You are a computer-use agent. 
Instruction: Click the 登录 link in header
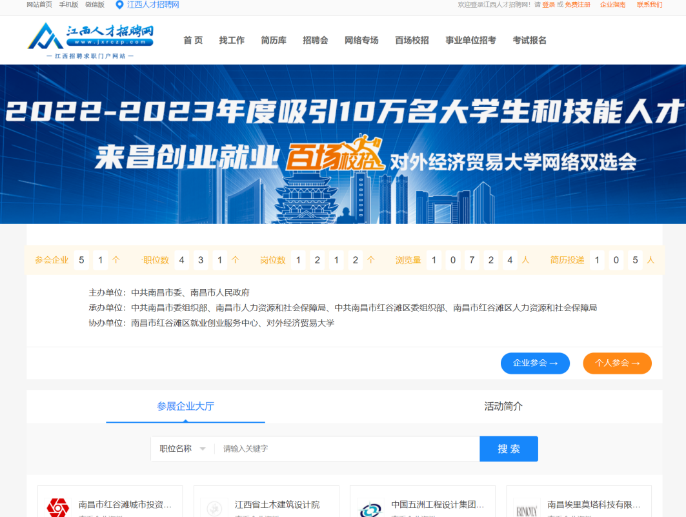coord(549,5)
